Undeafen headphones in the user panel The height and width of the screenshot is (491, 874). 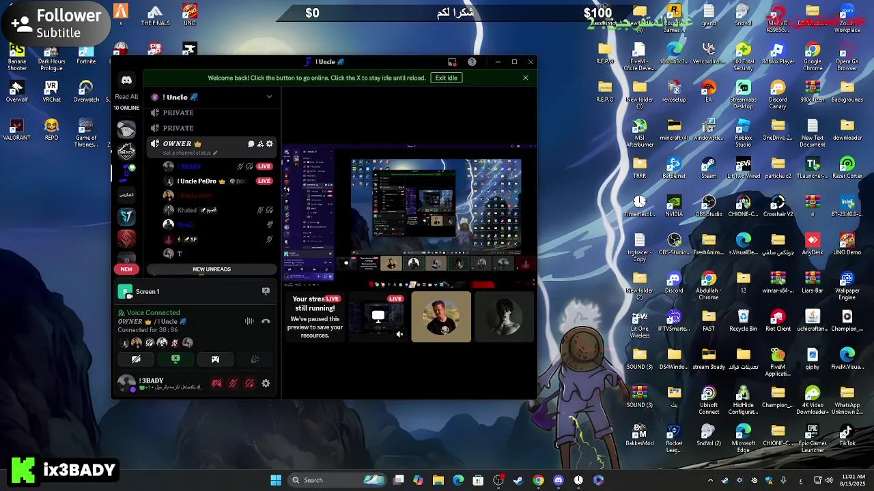(x=249, y=383)
